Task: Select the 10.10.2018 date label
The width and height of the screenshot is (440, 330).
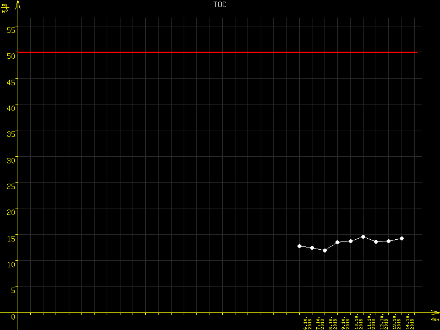Action: point(358,323)
